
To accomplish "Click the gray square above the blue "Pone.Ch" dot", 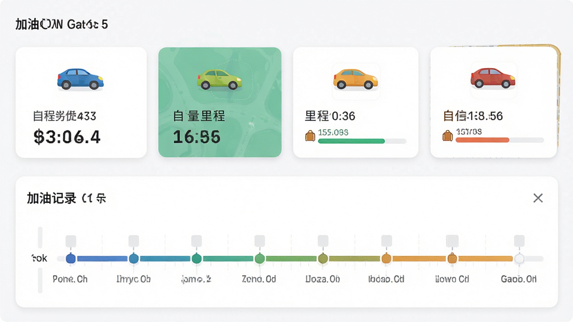I will point(71,241).
